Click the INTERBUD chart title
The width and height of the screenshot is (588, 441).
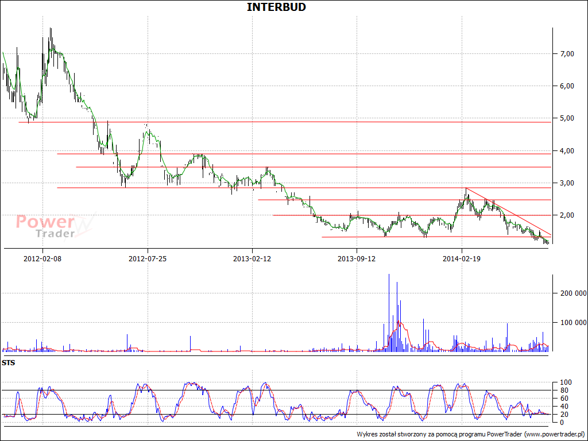tap(276, 7)
